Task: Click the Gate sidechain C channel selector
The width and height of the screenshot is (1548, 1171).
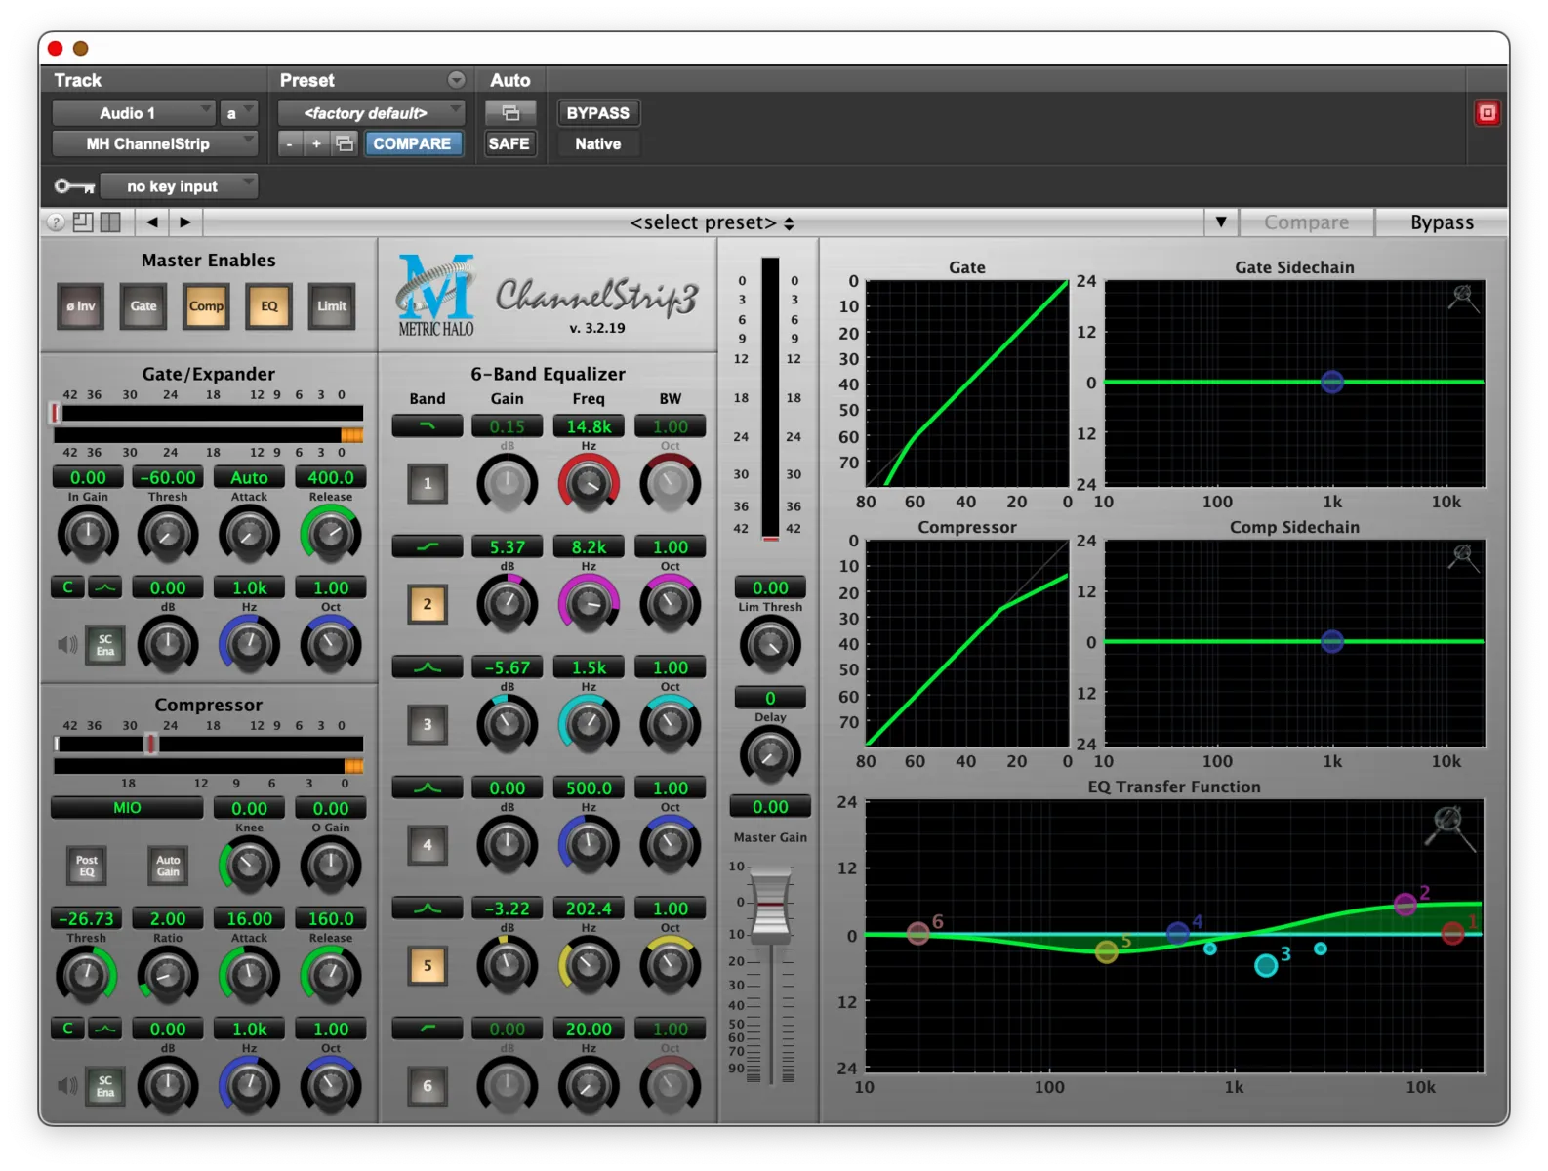Action: pyautogui.click(x=67, y=587)
